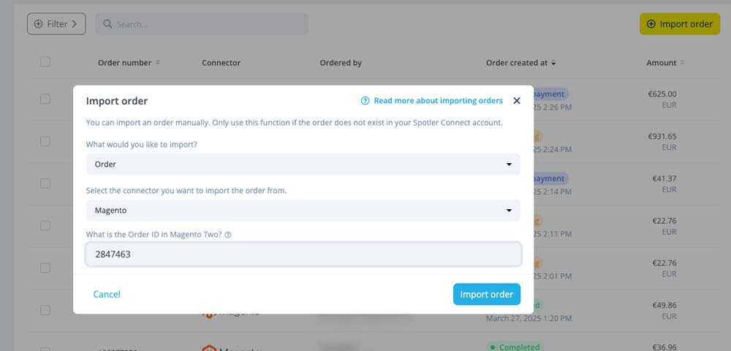731x351 pixels.
Task: Open the Magento connector dropdown
Action: click(303, 210)
